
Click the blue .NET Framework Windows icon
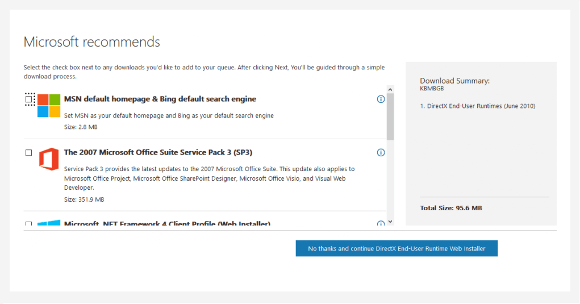[49, 223]
